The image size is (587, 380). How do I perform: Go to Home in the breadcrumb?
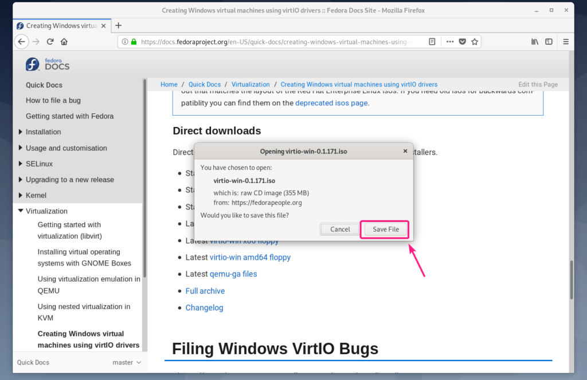169,85
